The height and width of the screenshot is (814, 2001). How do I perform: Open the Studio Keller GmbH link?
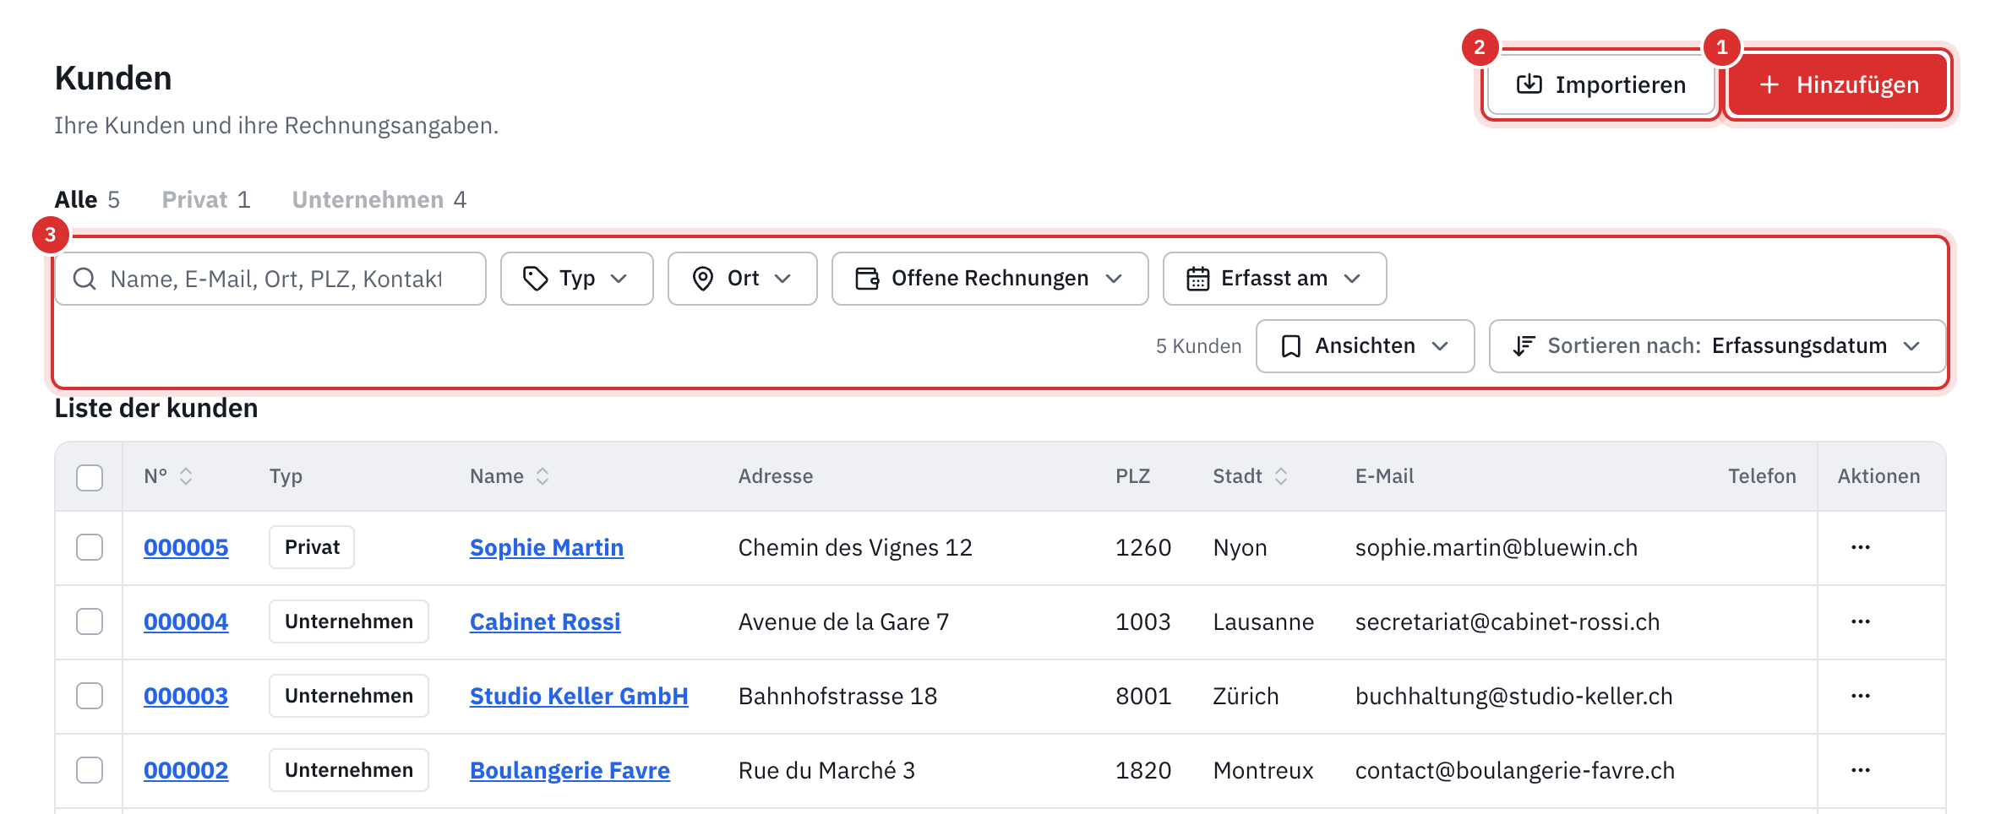click(579, 697)
